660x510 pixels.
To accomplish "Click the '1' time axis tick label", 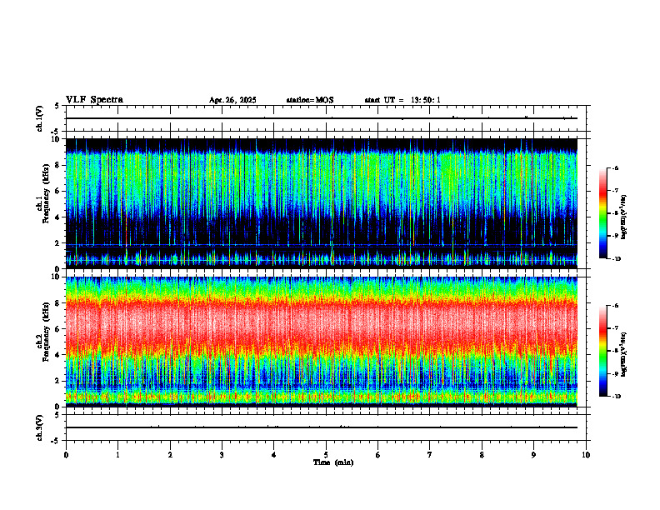I will pyautogui.click(x=117, y=455).
